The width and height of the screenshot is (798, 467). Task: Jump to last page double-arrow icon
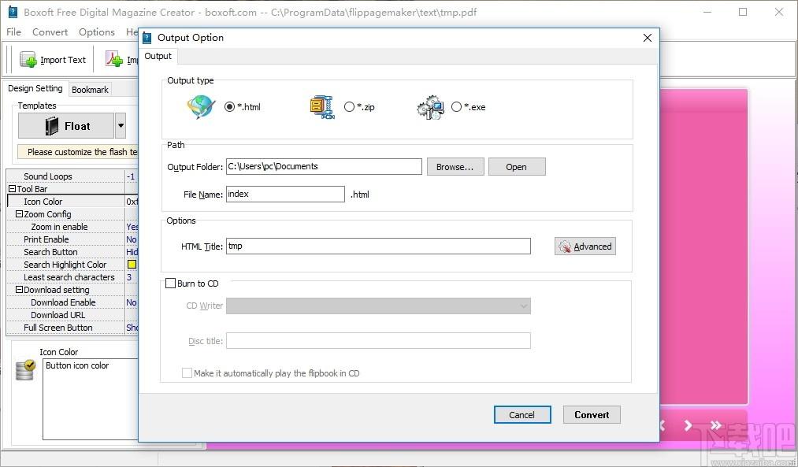point(715,424)
